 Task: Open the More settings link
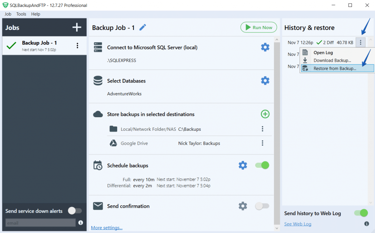(106, 227)
